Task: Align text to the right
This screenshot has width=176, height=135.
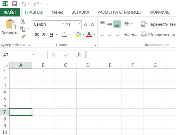Action: tap(117, 34)
